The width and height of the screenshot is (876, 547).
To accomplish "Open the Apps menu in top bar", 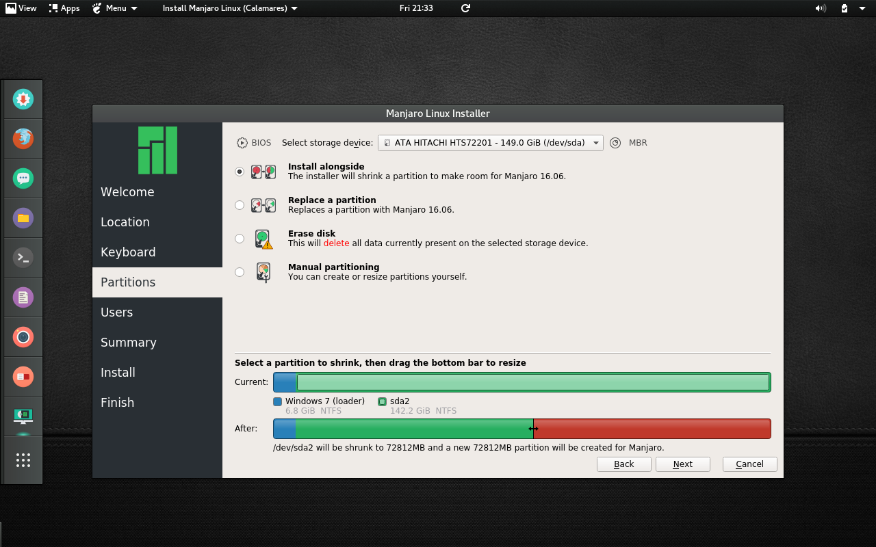I will coord(64,8).
